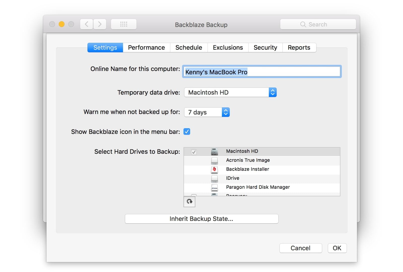Viewport: 403px width, 272px height.
Task: Select Paragon Hard Disk Manager row text
Action: click(258, 187)
